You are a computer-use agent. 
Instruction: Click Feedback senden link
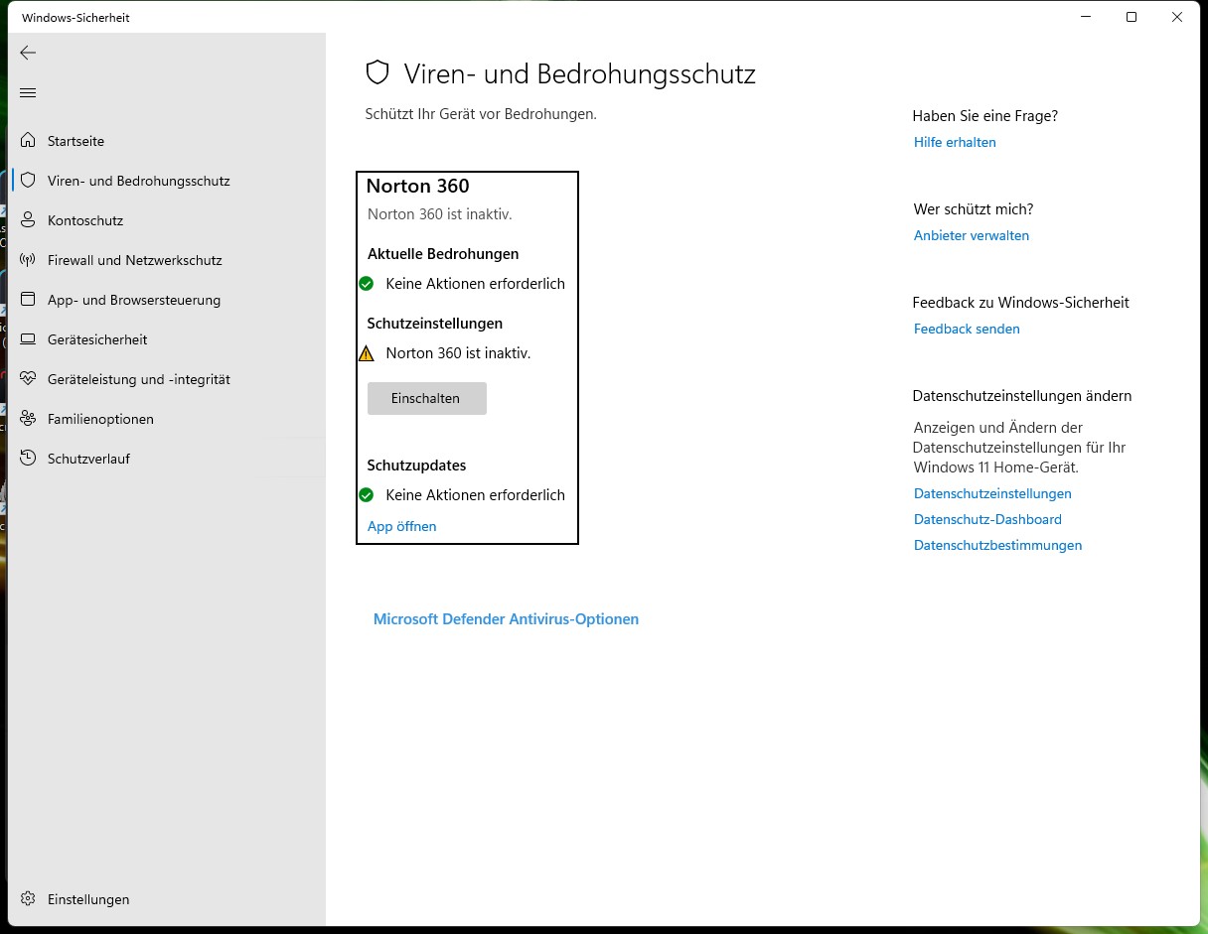click(967, 329)
